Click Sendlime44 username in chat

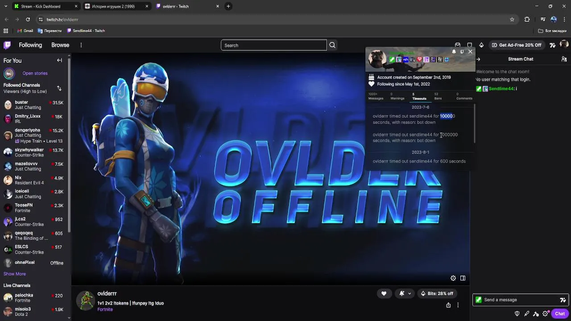501,89
